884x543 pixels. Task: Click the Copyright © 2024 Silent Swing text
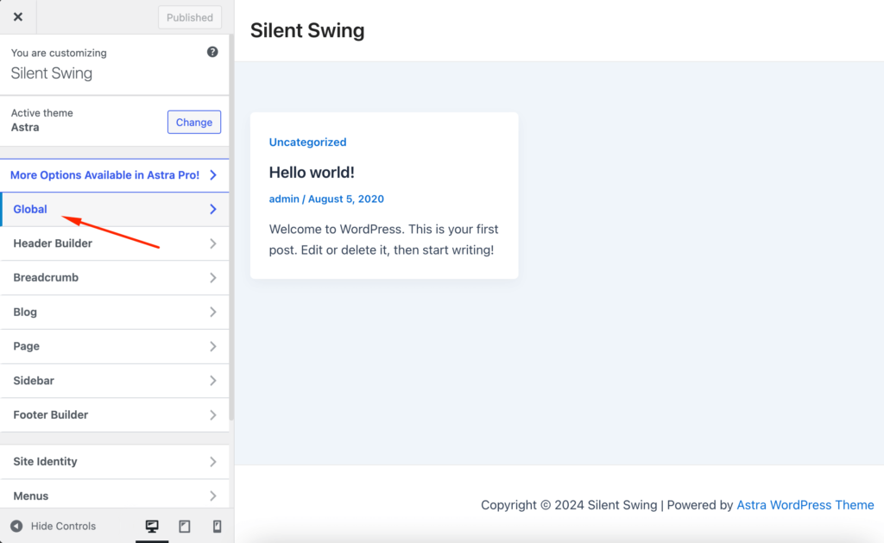[569, 505]
